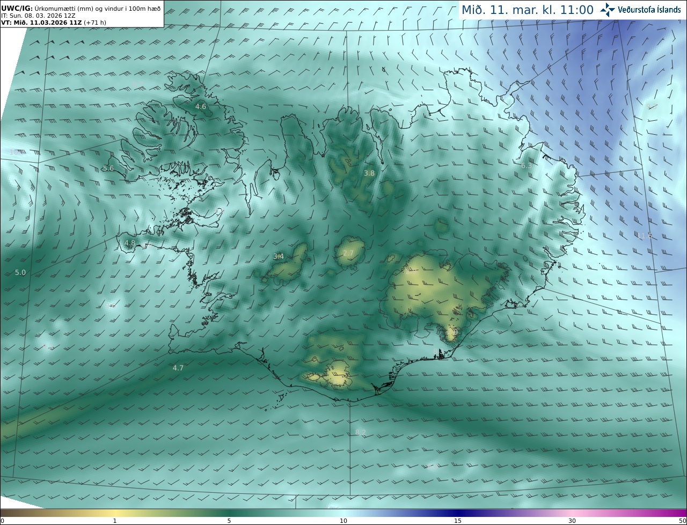Click the map value 2.7 in central Iceland
Image resolution: width=687 pixels, height=525 pixels.
click(x=348, y=253)
